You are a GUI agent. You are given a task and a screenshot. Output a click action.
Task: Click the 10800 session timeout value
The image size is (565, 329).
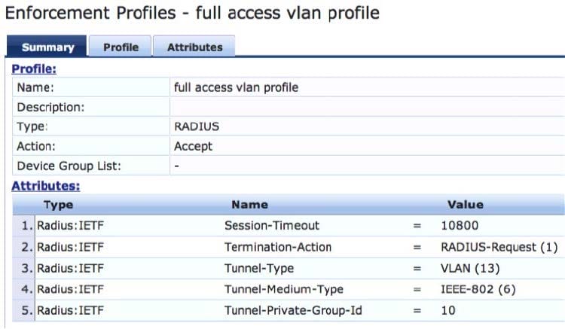pos(460,226)
